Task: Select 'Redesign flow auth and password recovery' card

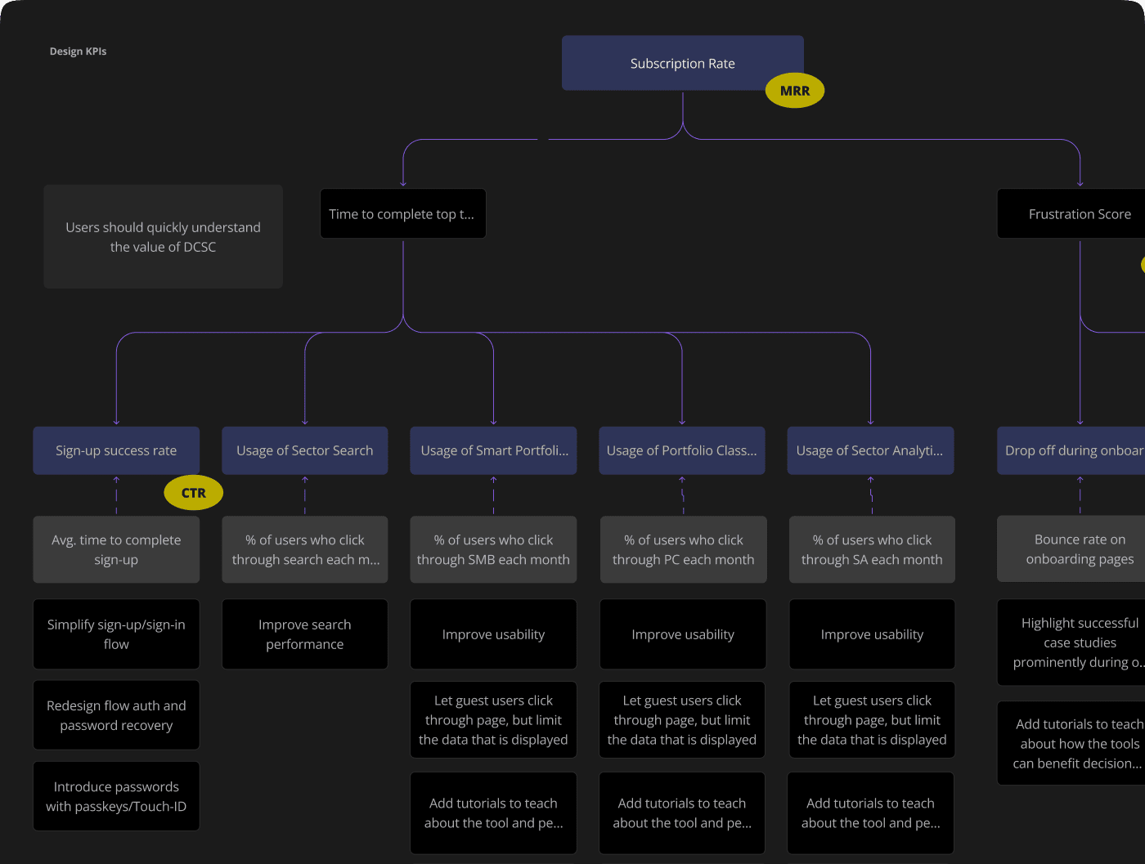Action: point(116,715)
